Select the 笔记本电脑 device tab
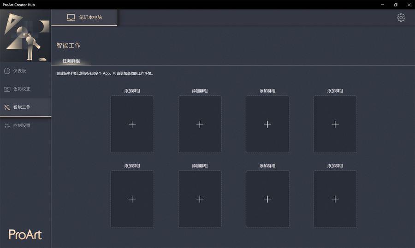 coord(90,18)
